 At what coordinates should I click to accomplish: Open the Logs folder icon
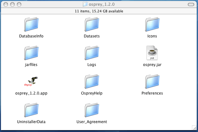pos(92,53)
